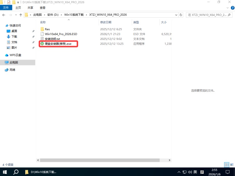Open the 文件 menu tab
This screenshot has height=176, width=235.
coord(6,8)
